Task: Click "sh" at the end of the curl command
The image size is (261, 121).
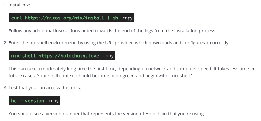Action: (x=115, y=18)
